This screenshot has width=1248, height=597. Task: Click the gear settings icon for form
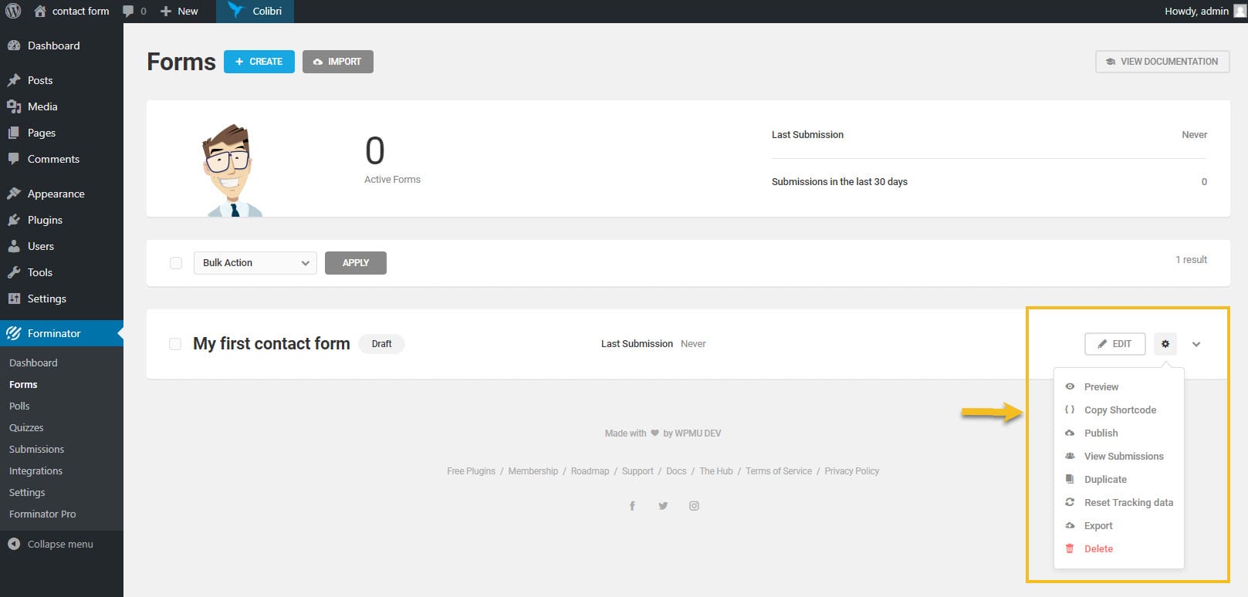click(x=1165, y=344)
